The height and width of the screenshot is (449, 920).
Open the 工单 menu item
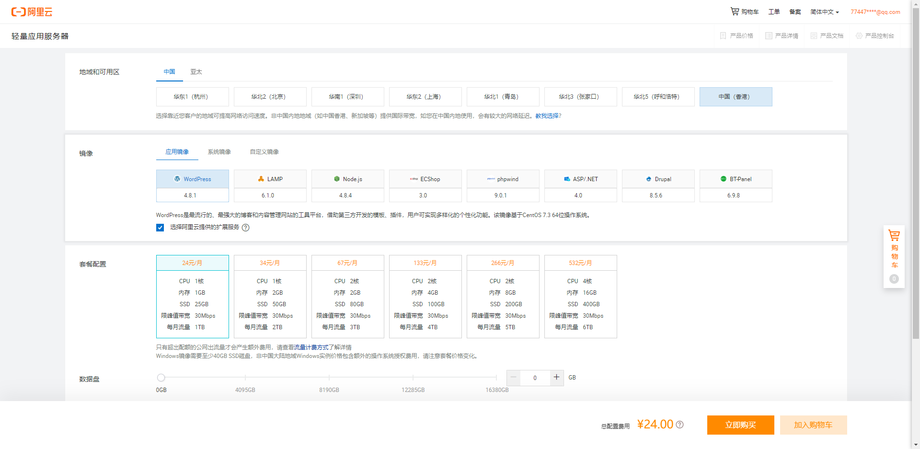coord(774,12)
